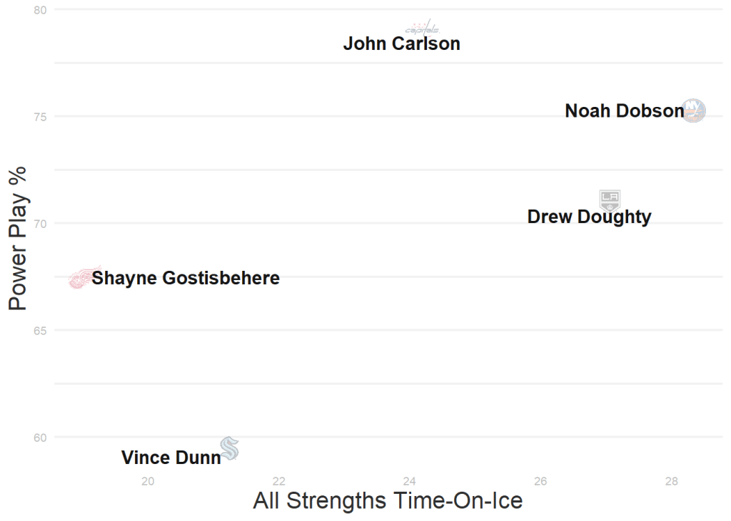Click the Vince Dunn label
The image size is (731, 521).
pos(171,458)
